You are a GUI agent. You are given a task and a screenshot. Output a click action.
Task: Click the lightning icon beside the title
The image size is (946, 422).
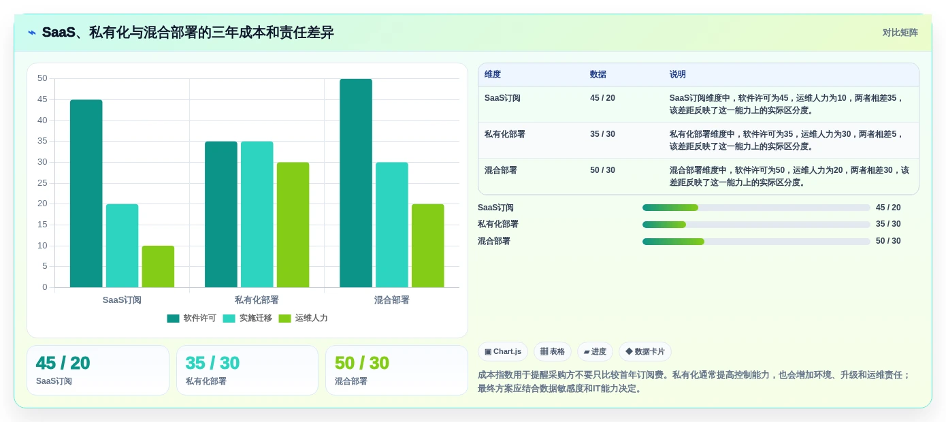coord(32,33)
